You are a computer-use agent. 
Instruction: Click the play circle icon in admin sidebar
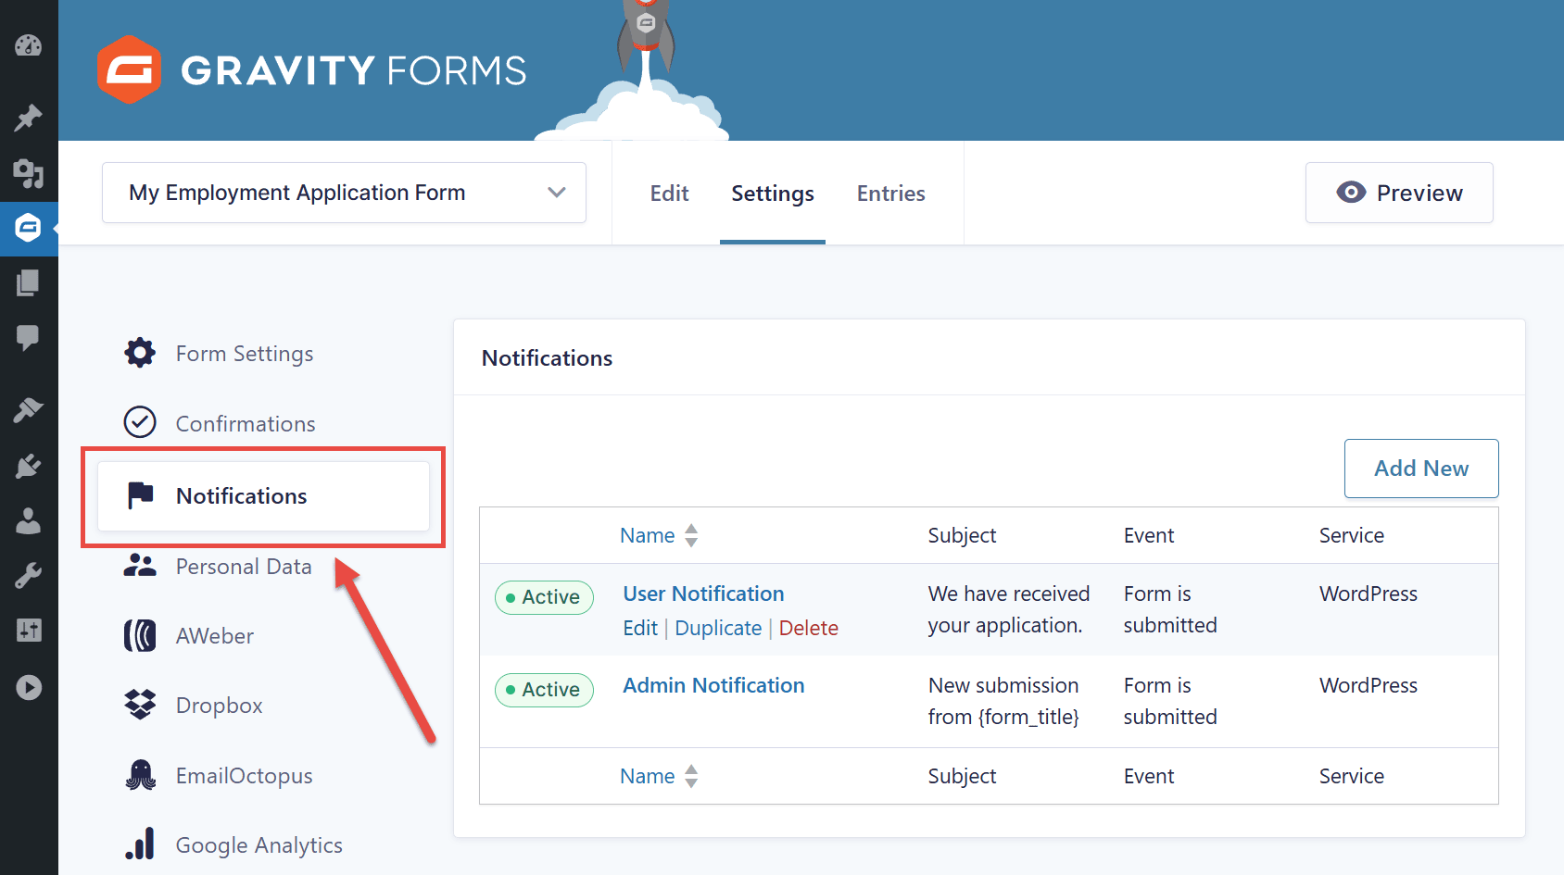[x=28, y=687]
